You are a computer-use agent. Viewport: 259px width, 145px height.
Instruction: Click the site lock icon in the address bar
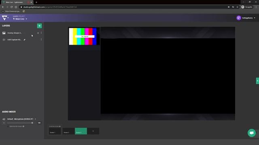(x=21, y=7)
